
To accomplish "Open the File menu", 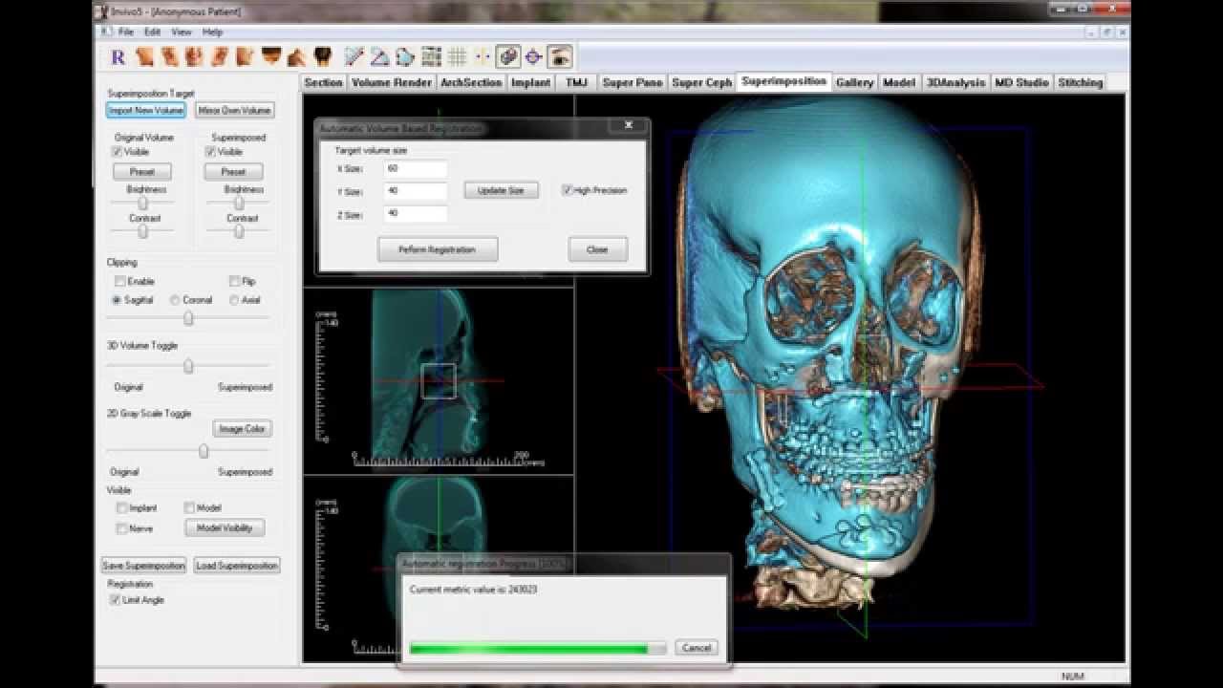I will click(x=126, y=32).
